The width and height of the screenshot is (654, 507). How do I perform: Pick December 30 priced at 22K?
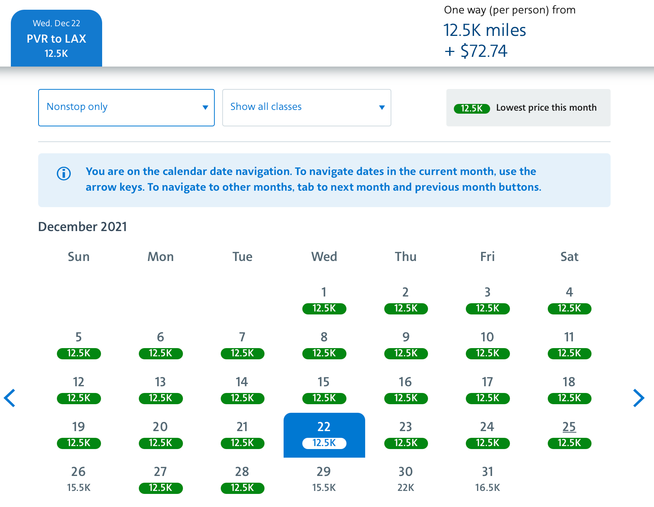pyautogui.click(x=406, y=479)
